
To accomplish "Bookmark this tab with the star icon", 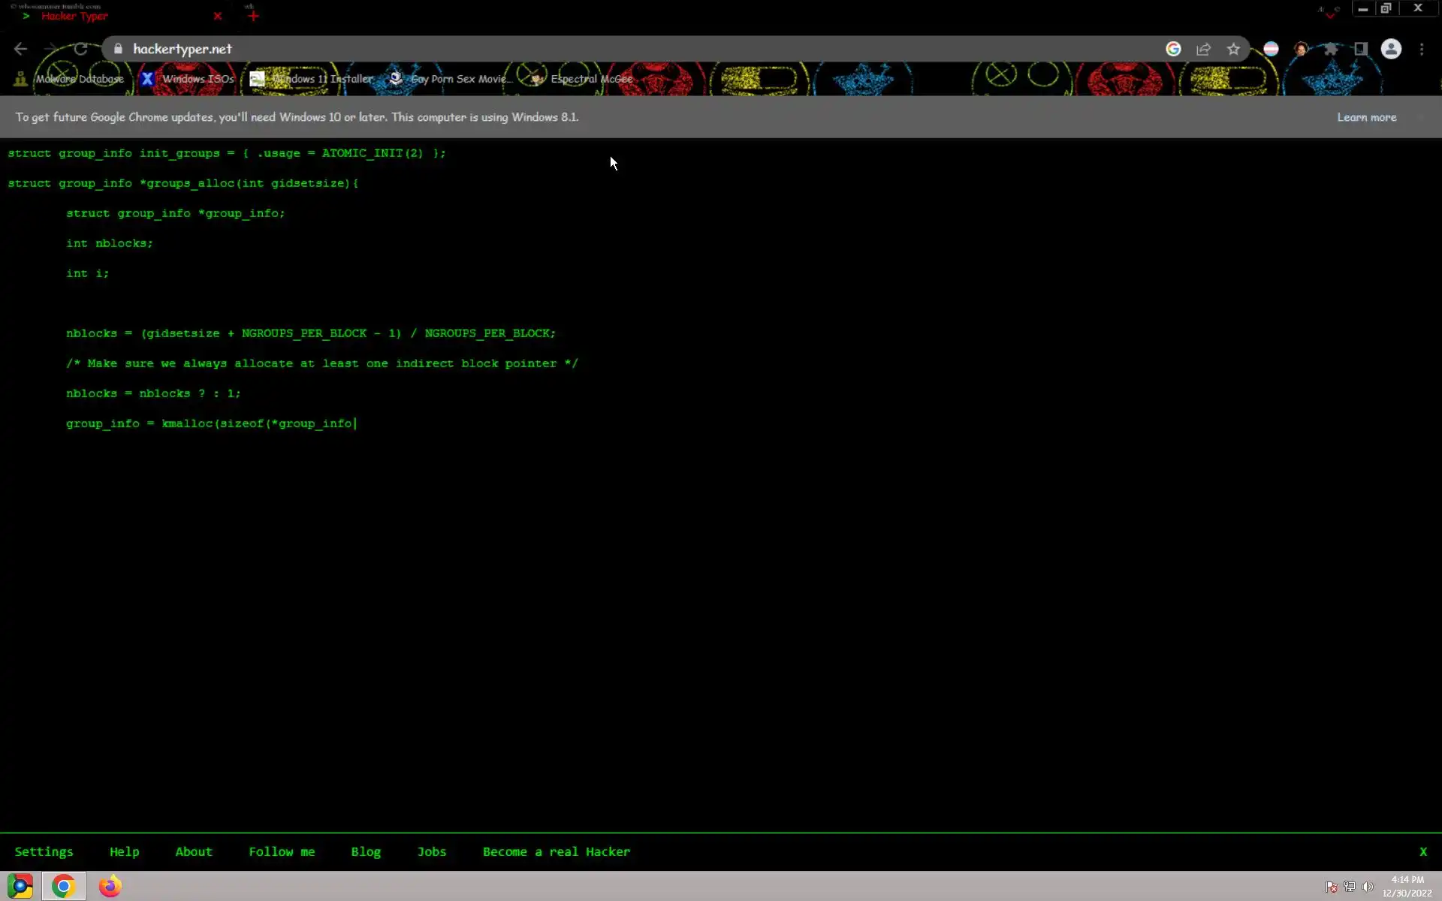I will [1233, 49].
